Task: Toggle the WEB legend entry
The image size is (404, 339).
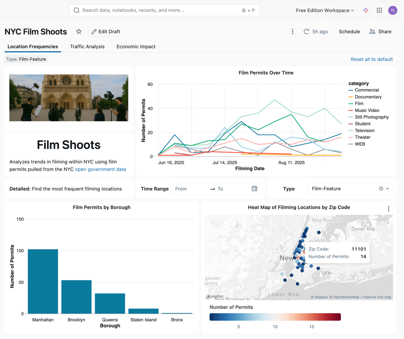Action: (357, 144)
